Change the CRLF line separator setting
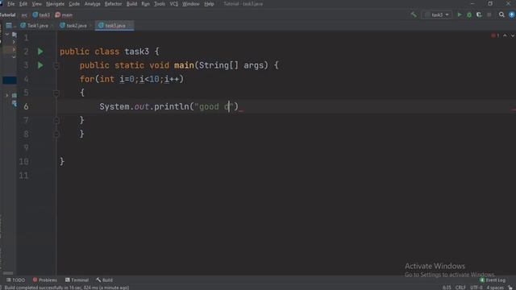The width and height of the screenshot is (516, 290). pos(460,288)
